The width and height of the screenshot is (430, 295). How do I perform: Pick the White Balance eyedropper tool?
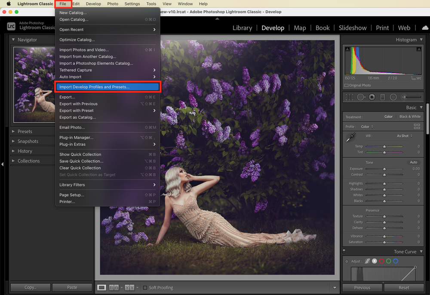350,137
